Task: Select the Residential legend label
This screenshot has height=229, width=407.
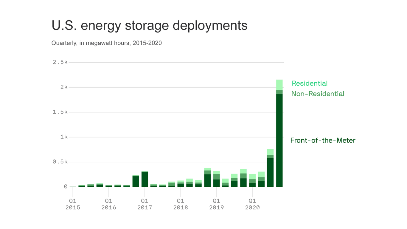Action: coord(309,83)
